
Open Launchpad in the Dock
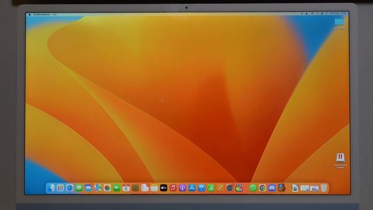[60, 188]
